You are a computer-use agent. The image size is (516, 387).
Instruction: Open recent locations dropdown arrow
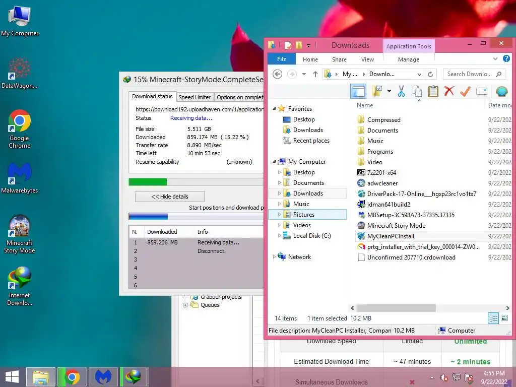tap(304, 74)
